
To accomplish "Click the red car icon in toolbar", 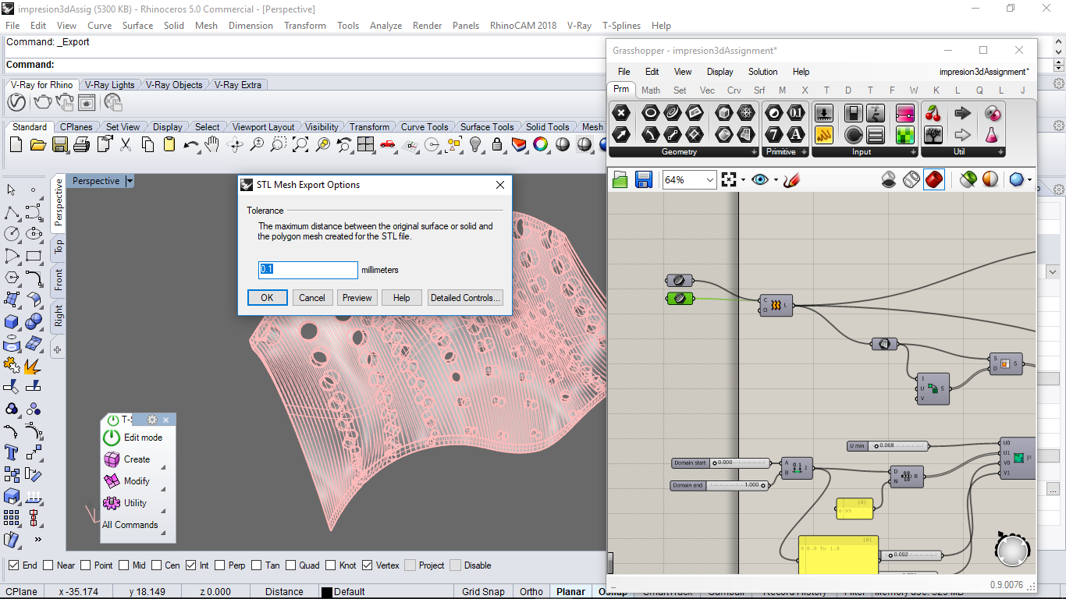I will point(388,144).
